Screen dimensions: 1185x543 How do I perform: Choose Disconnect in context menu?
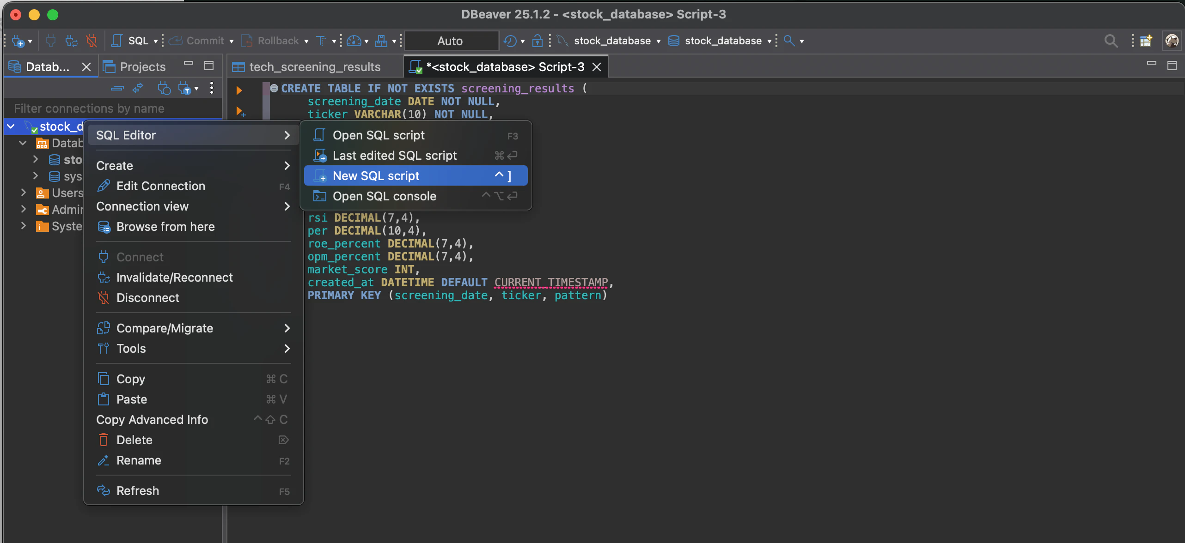pyautogui.click(x=193, y=298)
